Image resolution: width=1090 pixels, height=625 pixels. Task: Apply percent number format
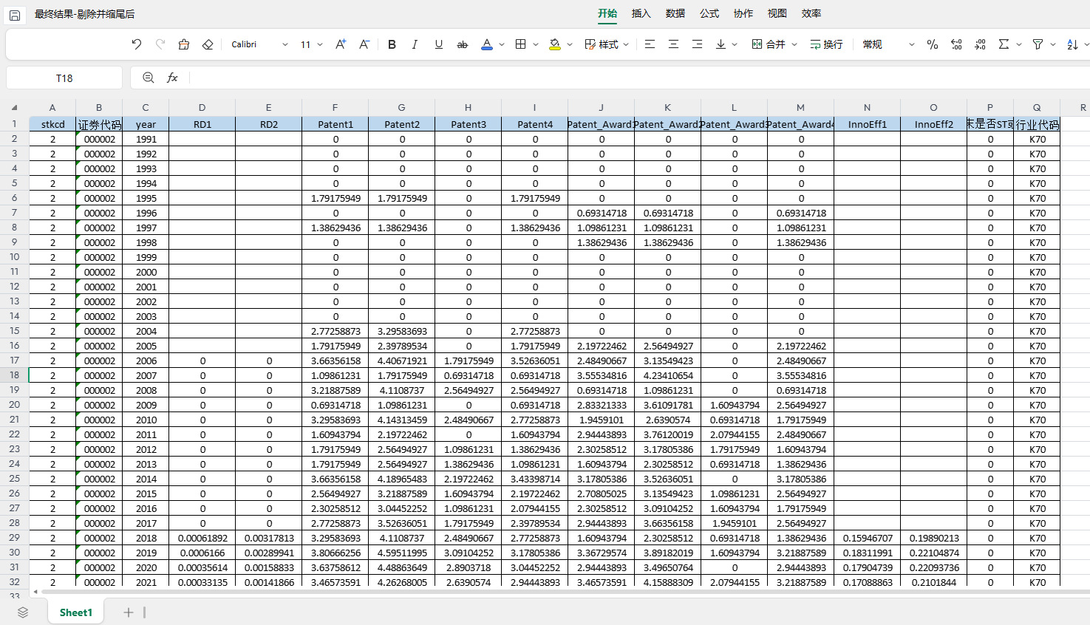click(x=933, y=44)
